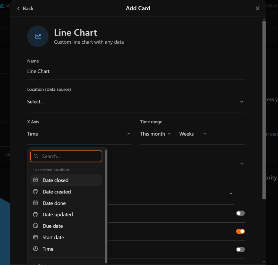Click the calendar icon beside Date closed

tap(35, 180)
